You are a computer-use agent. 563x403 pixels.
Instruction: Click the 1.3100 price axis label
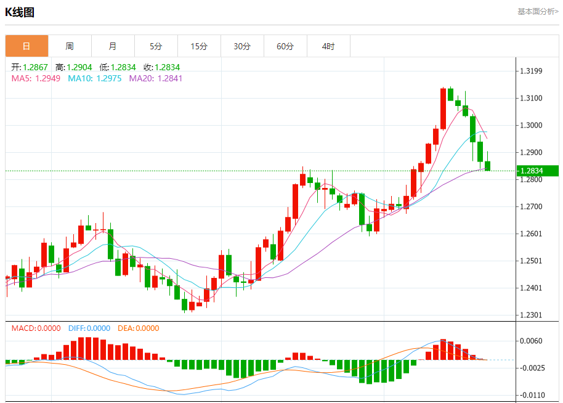click(x=531, y=98)
